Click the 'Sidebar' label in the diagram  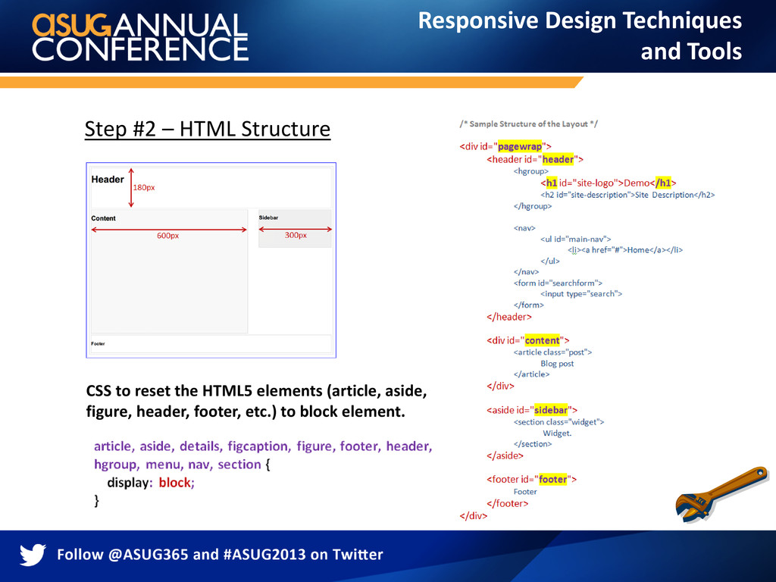point(268,217)
